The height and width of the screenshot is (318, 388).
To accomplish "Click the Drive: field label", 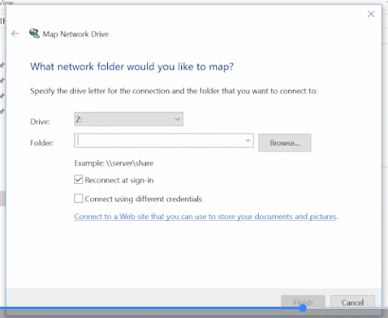I will coord(40,122).
